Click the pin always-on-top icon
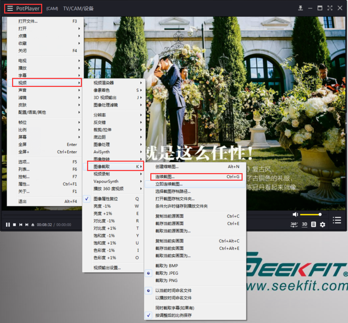 pos(300,8)
